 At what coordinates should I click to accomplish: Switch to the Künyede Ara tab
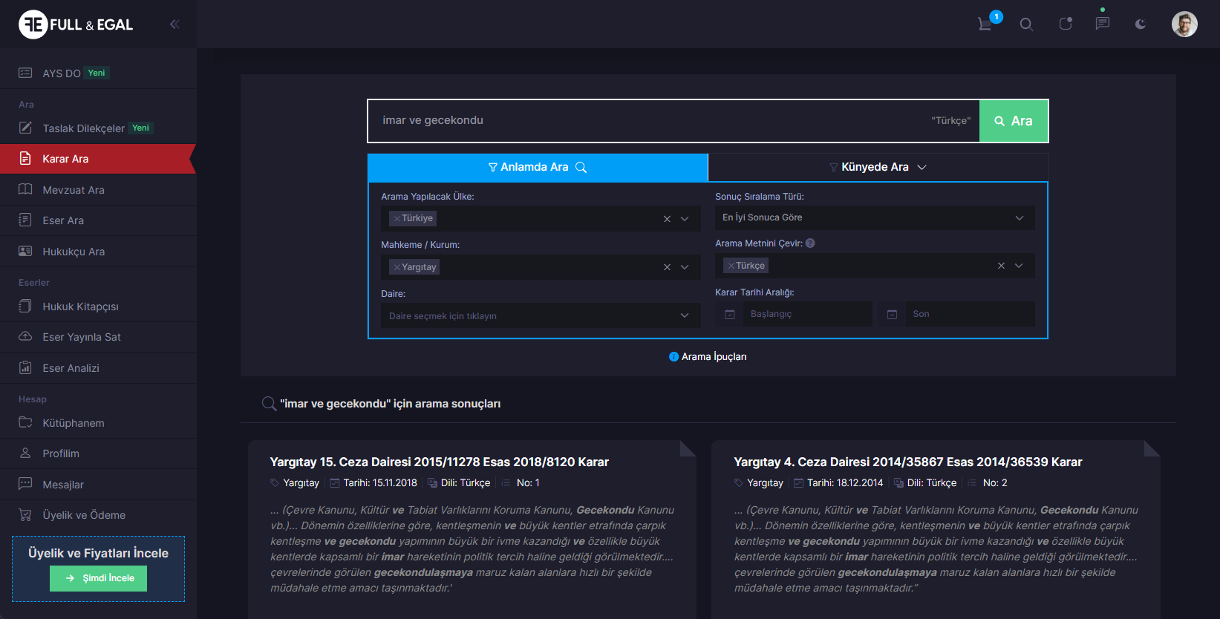tap(878, 167)
